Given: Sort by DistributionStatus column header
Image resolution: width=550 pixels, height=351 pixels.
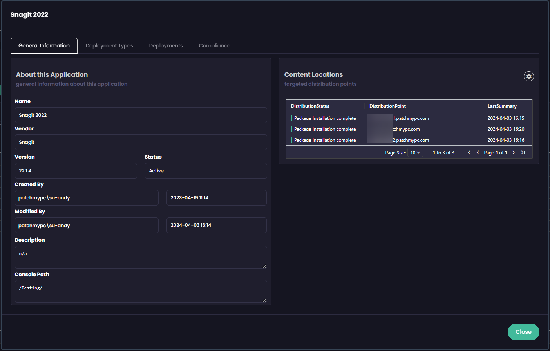Looking at the screenshot, I should pyautogui.click(x=310, y=106).
